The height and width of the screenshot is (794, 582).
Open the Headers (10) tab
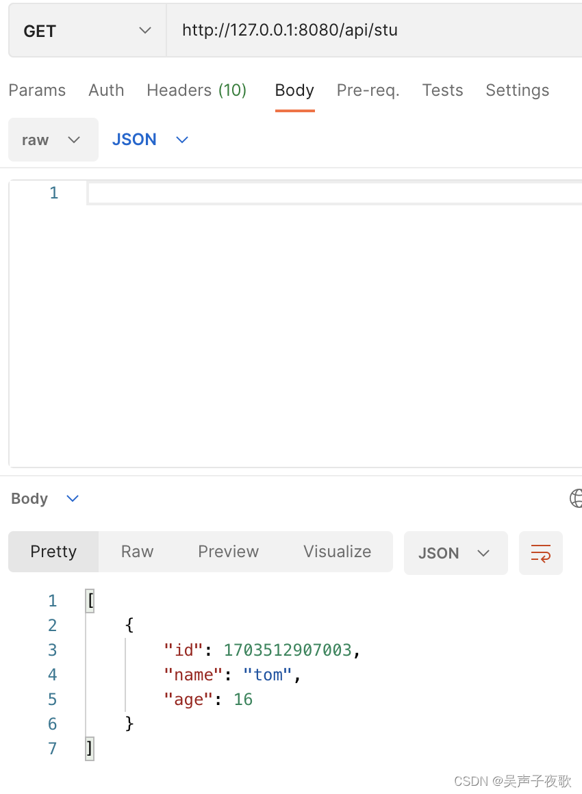[197, 90]
